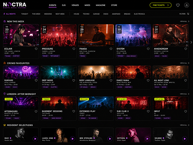Click the NOCTRA logo
The width and height of the screenshot is (193, 145).
[x=14, y=5]
